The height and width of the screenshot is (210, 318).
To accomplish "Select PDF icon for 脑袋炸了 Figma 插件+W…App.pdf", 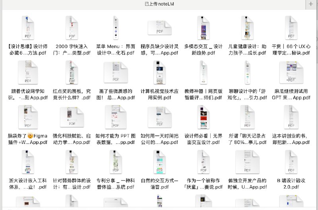I will (x=28, y=117).
